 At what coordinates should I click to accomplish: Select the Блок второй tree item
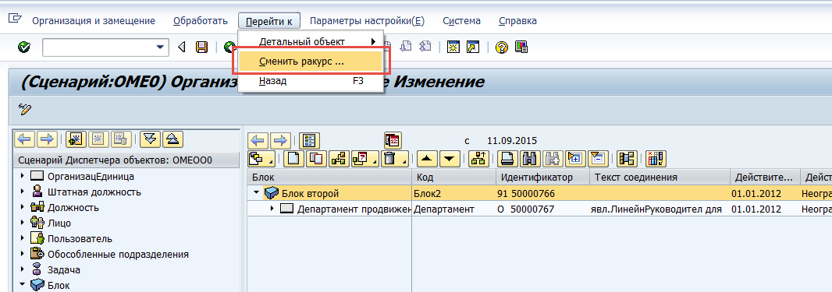click(x=310, y=193)
